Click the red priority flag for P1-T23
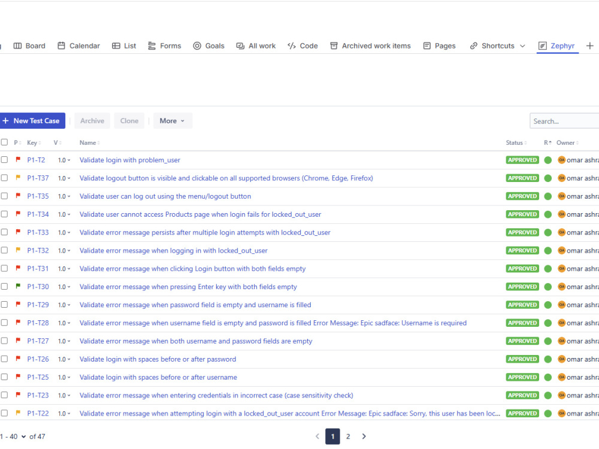The height and width of the screenshot is (449, 599). click(18, 395)
